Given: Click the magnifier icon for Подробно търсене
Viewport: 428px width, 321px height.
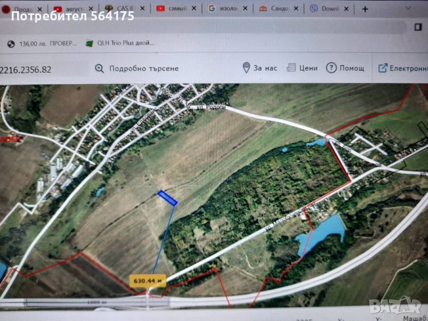Looking at the screenshot, I should 100,68.
